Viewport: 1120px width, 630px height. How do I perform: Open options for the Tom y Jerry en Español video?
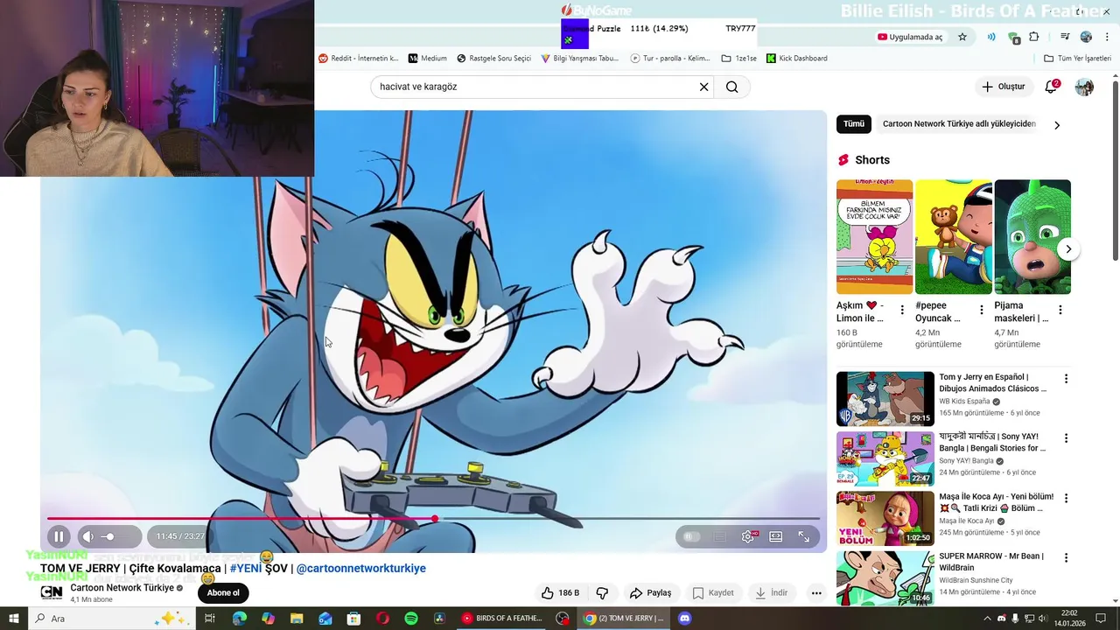[1066, 379]
